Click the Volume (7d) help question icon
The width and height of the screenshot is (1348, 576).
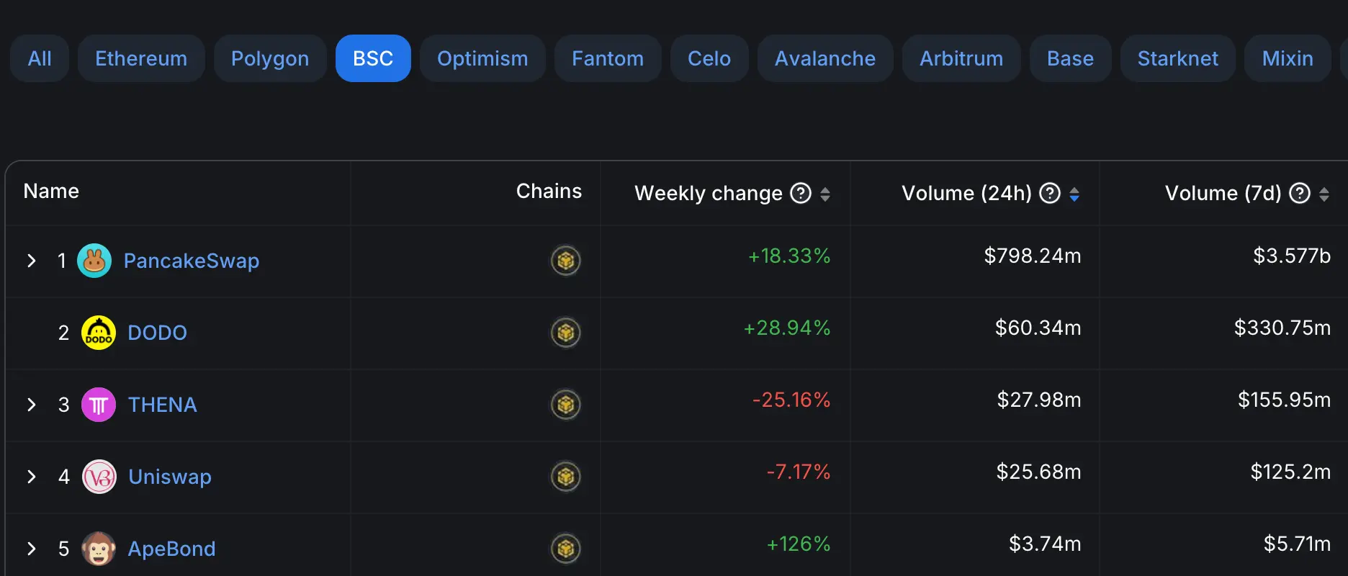(x=1299, y=193)
